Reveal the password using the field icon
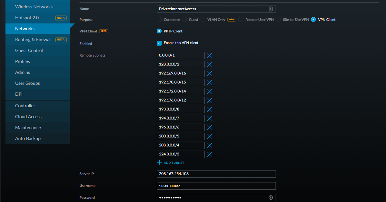 pos(271,198)
